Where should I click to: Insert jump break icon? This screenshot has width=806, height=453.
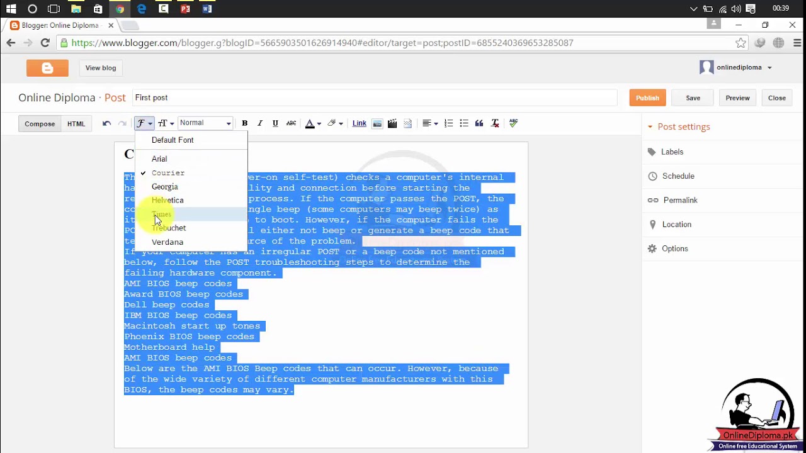[407, 123]
